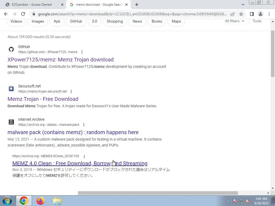Close the memz download Google Search tab

126,5
